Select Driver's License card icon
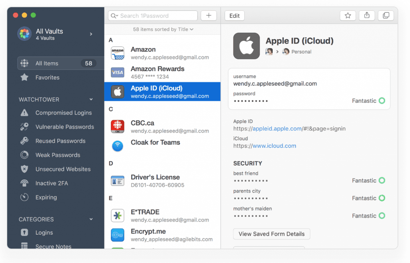This screenshot has width=410, height=263. [117, 181]
